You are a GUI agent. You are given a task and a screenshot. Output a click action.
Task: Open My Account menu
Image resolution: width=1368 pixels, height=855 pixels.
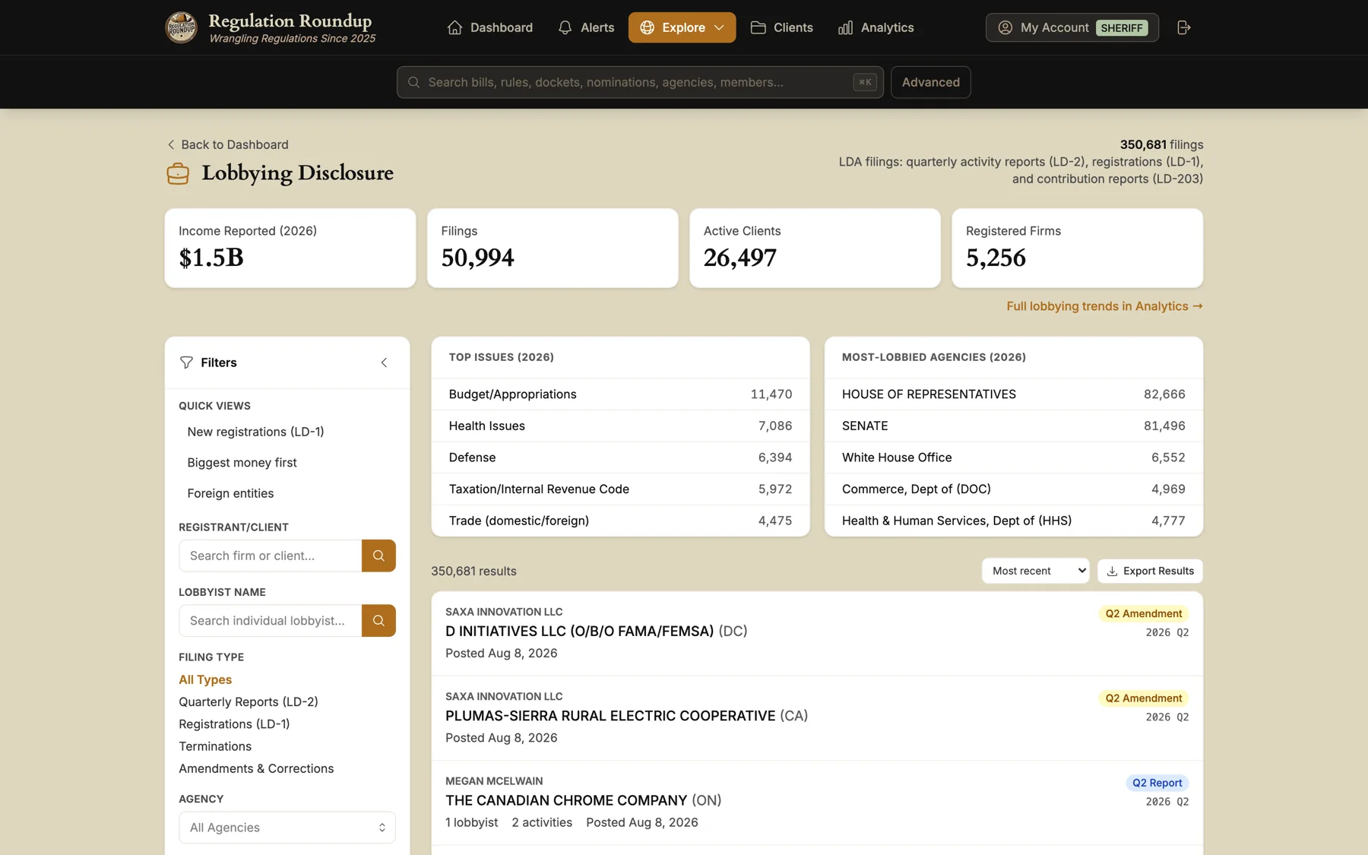(x=1072, y=27)
